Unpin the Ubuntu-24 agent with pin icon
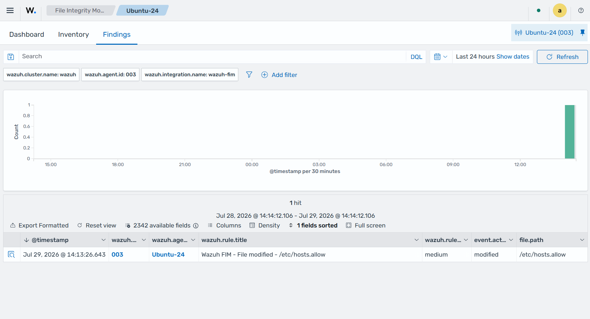590x319 pixels. pyautogui.click(x=582, y=33)
